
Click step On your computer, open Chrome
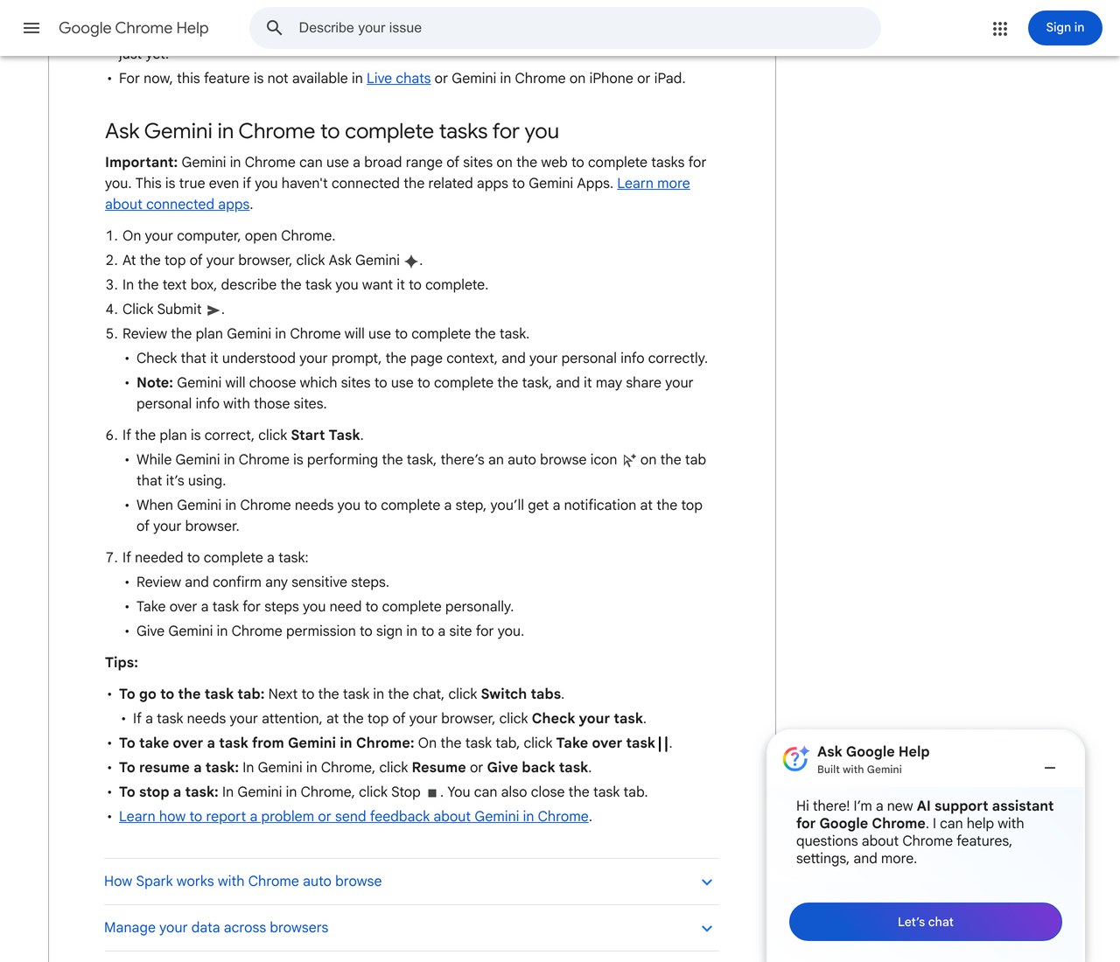point(228,236)
